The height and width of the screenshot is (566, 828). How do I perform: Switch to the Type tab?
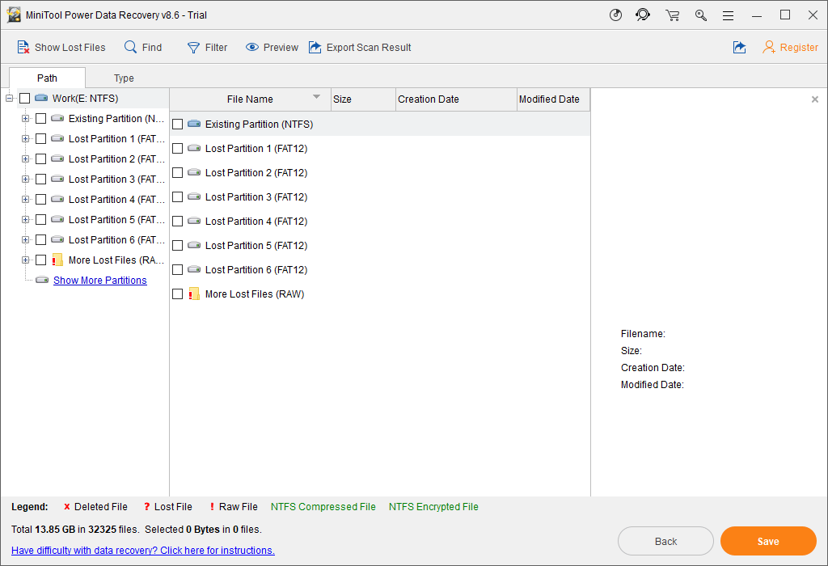124,78
